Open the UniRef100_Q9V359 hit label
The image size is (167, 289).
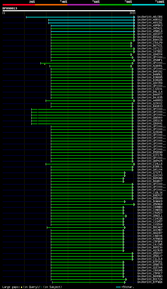pyautogui.click(x=150, y=83)
